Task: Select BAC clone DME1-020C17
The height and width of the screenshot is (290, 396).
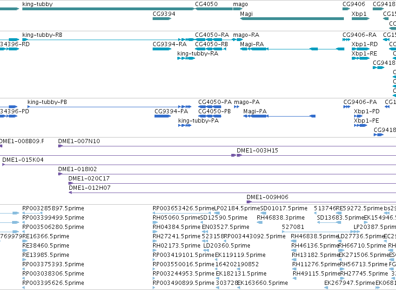Action: 232,183
